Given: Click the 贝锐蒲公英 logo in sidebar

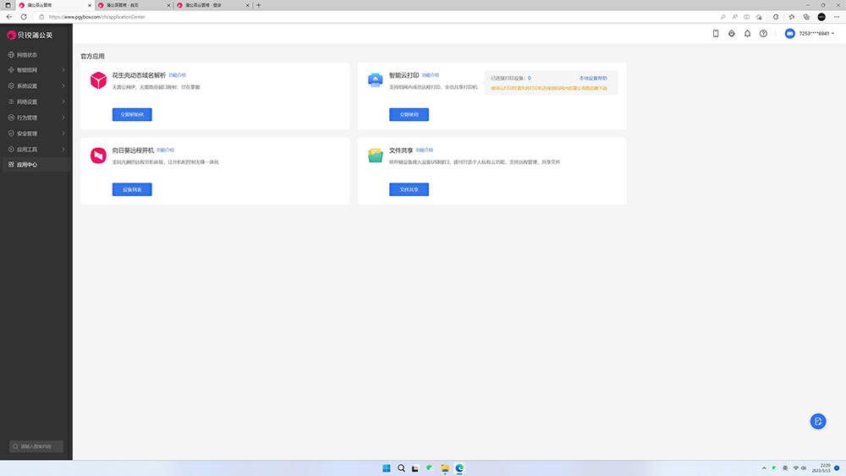Looking at the screenshot, I should (30, 35).
